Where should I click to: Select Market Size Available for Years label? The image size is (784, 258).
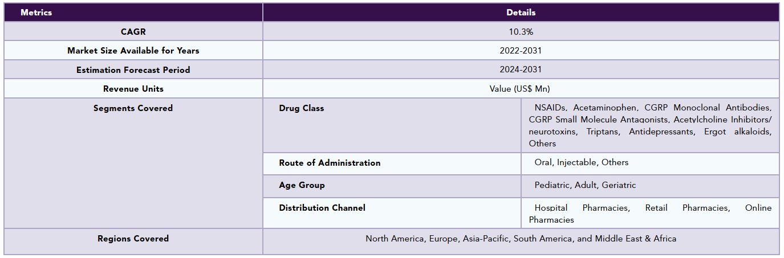(133, 51)
